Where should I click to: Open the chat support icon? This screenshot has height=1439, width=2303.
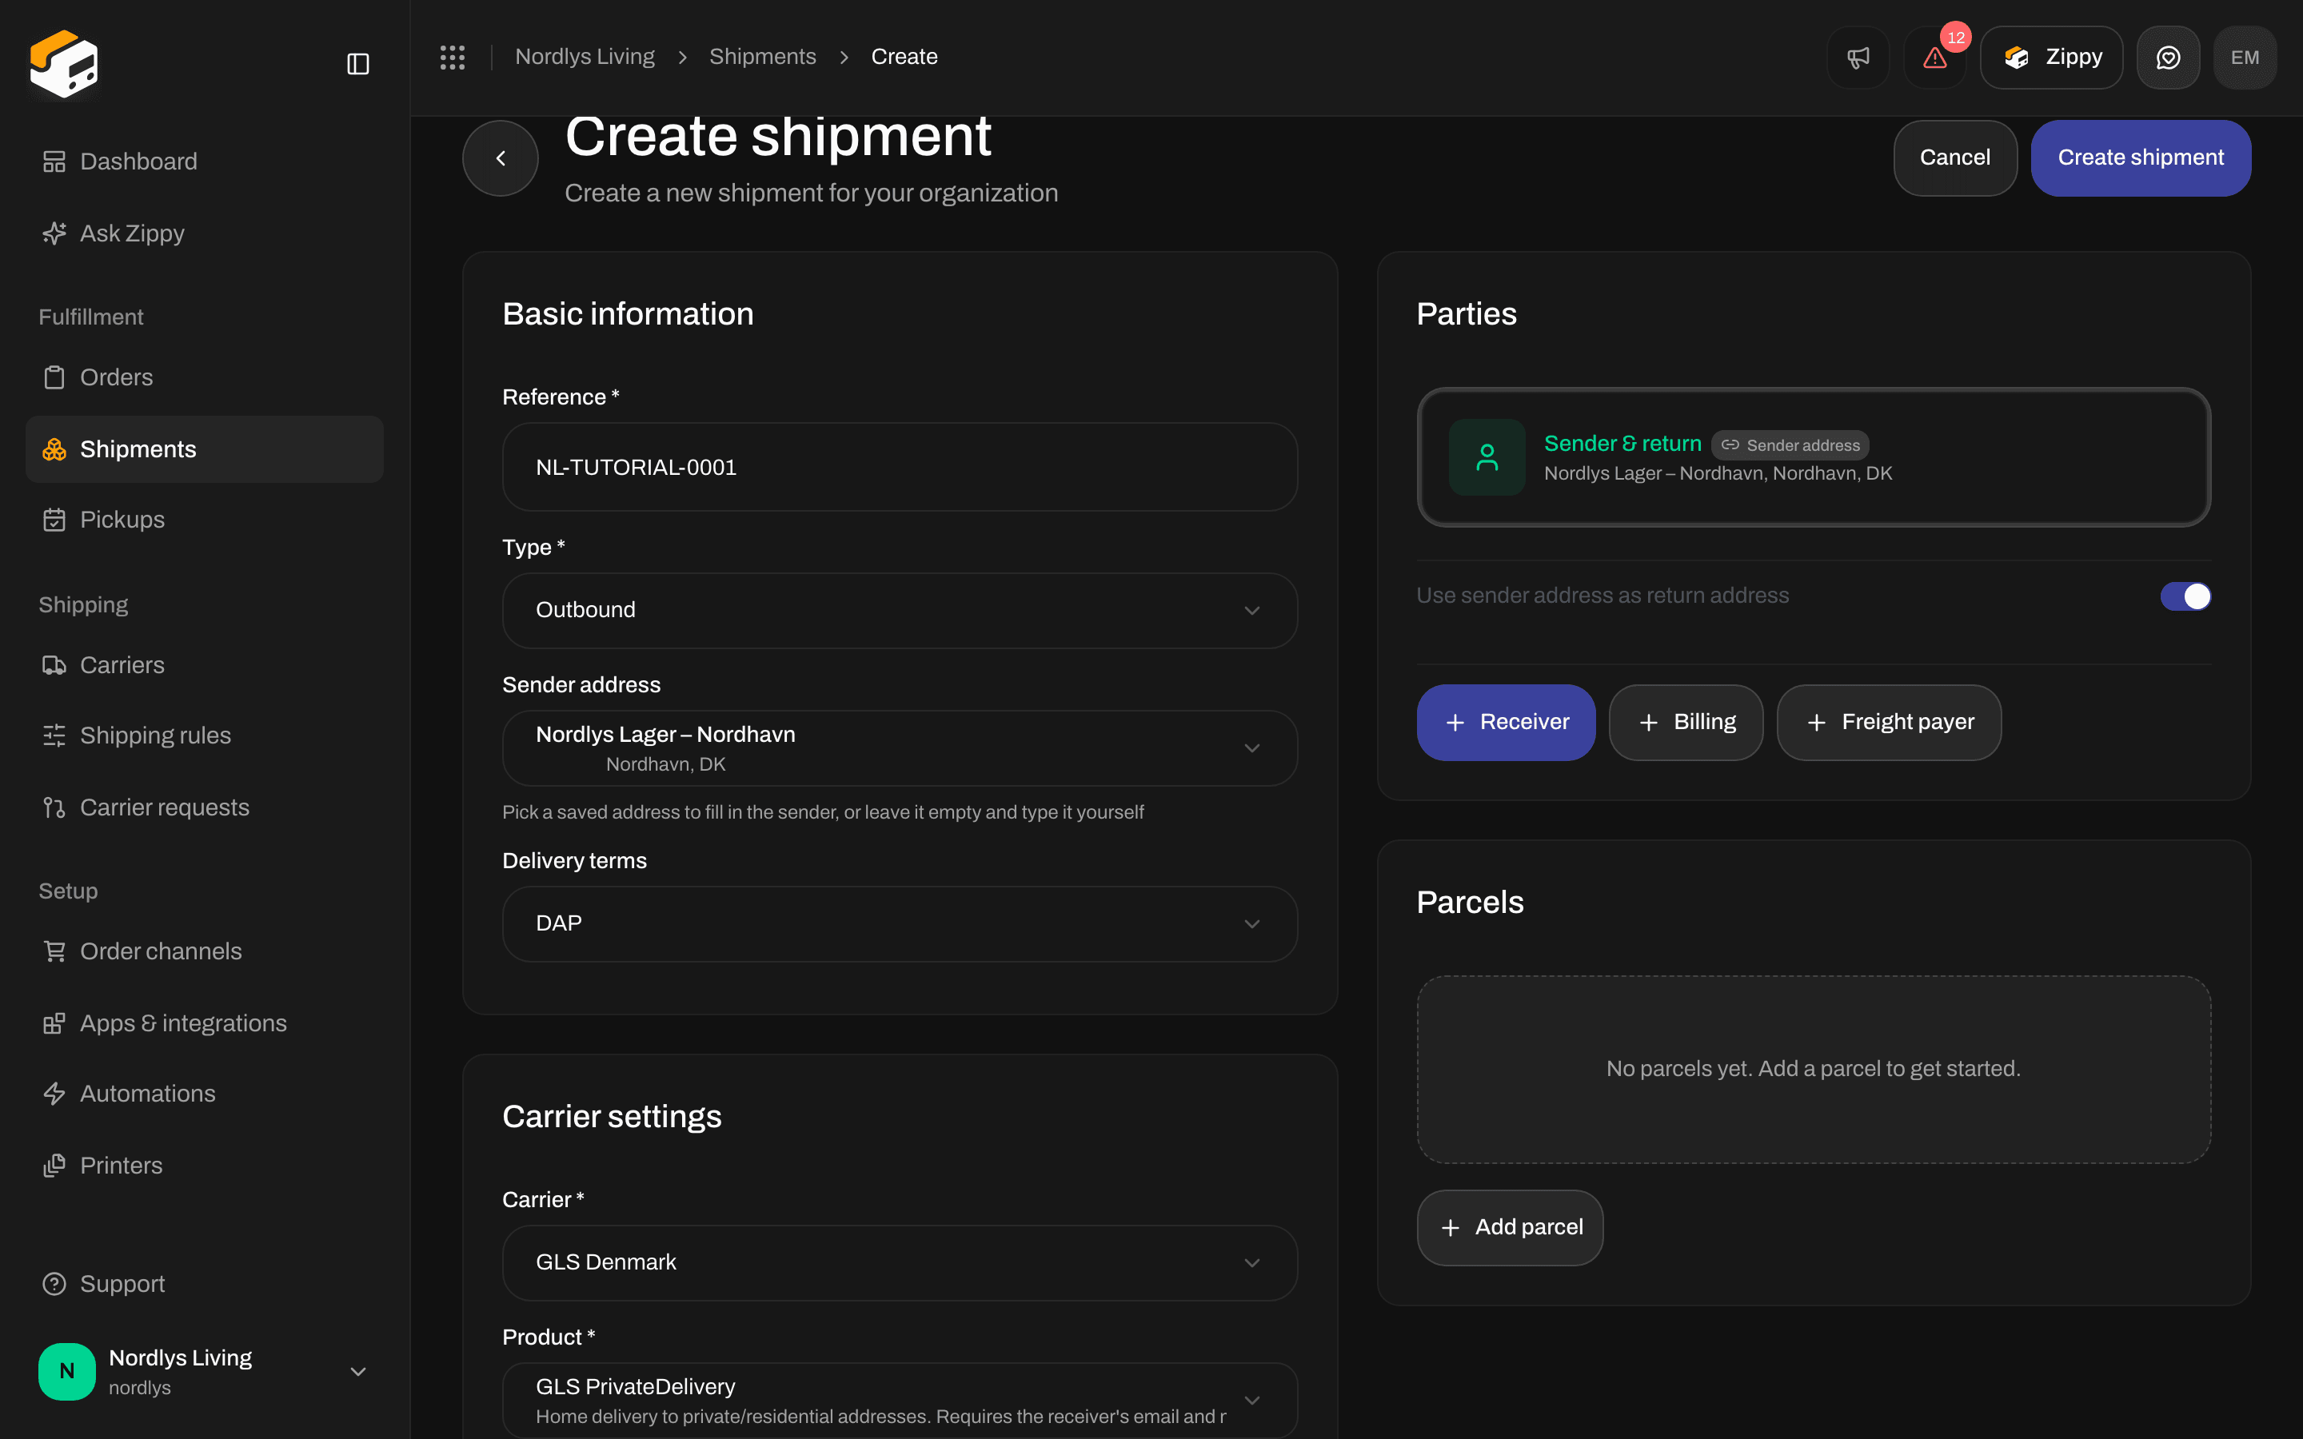tap(2168, 57)
